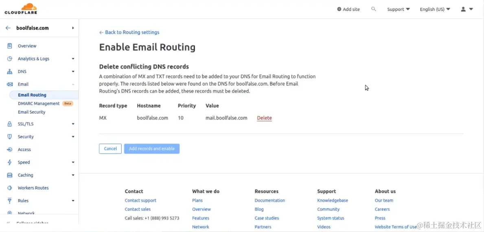Expand the SSL/TLS section chevron

[73, 124]
